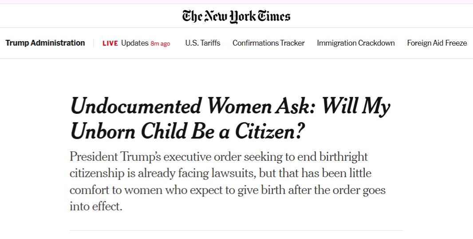
Task: Click 'into effect.' at the end of the summary
Action: (x=96, y=207)
